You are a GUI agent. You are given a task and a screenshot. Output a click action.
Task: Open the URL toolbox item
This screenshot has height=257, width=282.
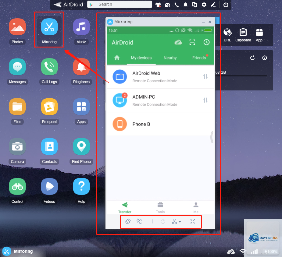[227, 35]
